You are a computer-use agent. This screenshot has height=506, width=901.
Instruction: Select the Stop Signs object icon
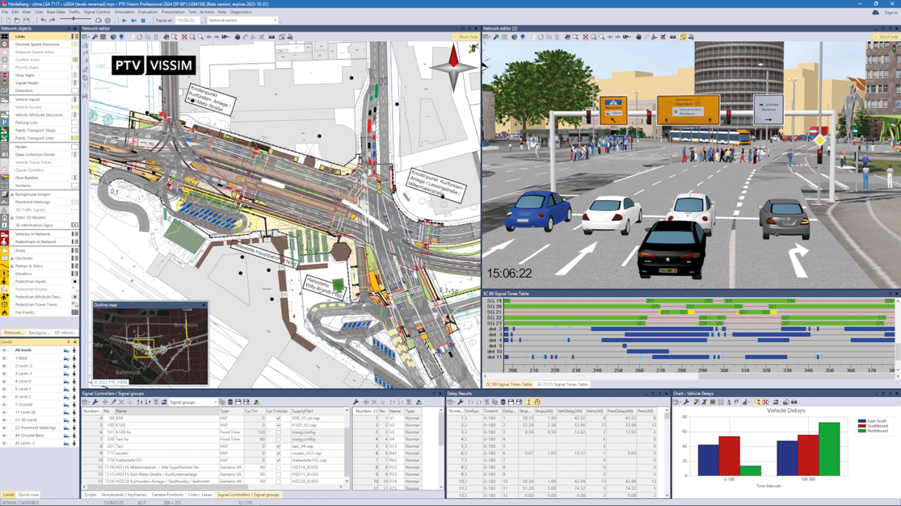[x=5, y=75]
